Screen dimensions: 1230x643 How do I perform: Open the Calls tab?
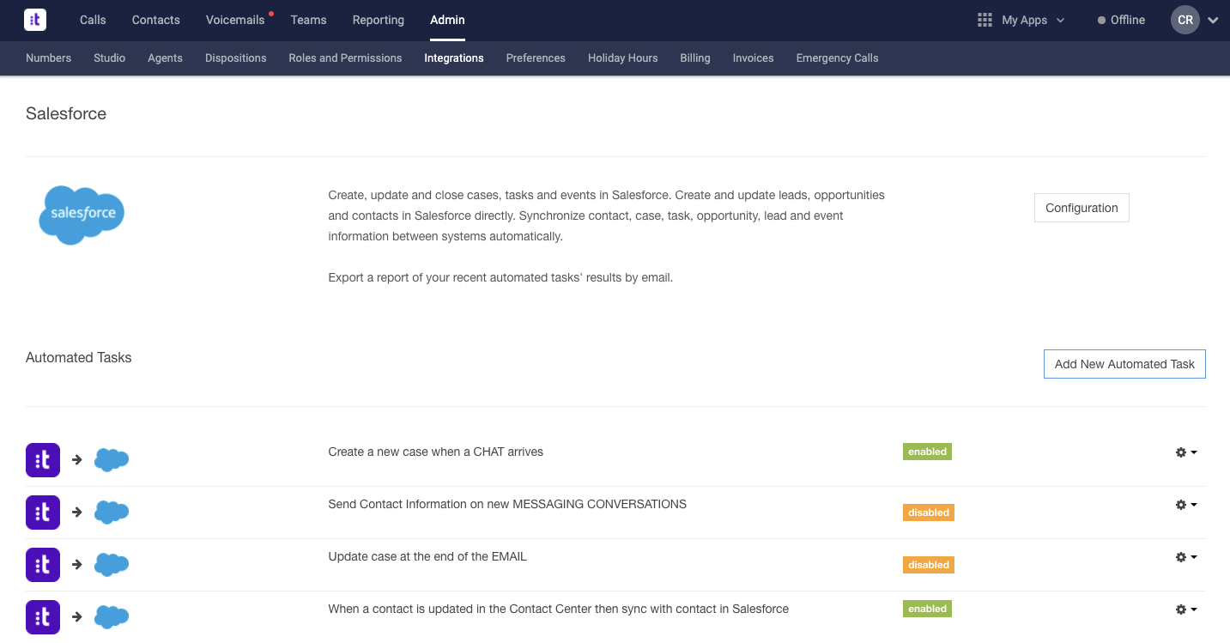tap(93, 20)
